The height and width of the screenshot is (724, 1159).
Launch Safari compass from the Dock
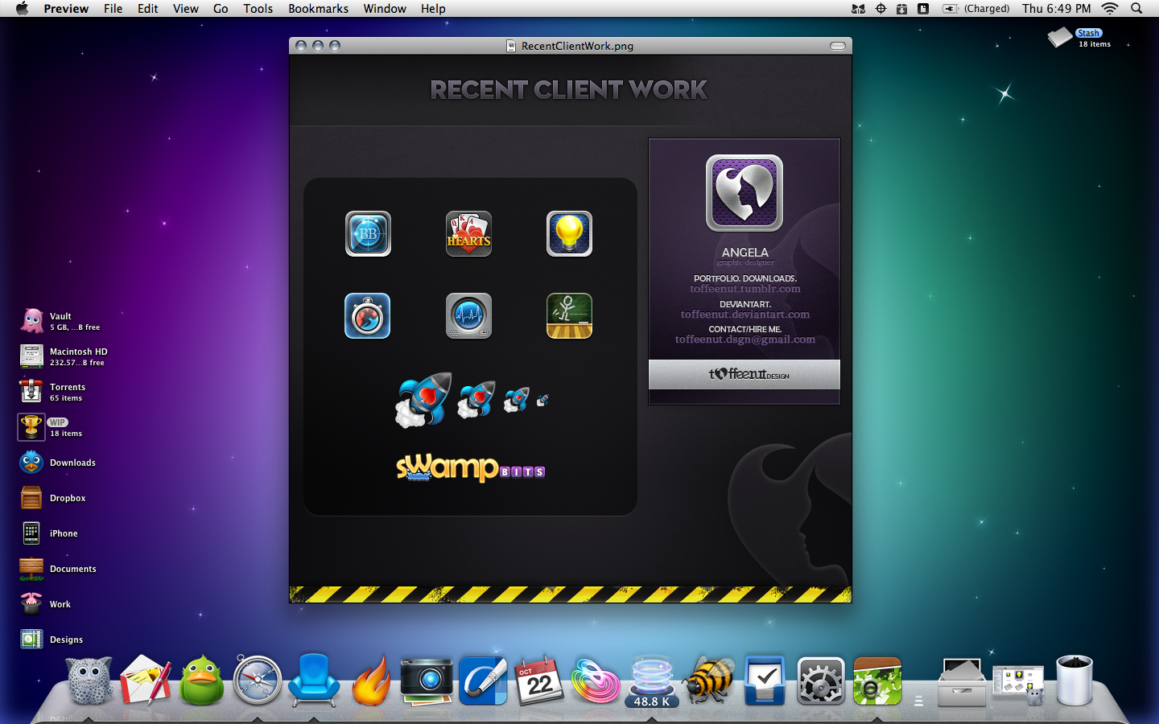pos(258,681)
